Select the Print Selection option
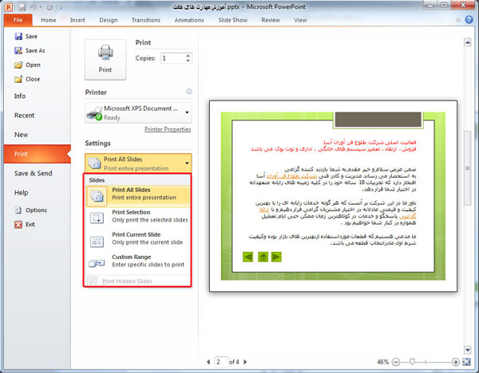The width and height of the screenshot is (479, 373). pyautogui.click(x=137, y=217)
